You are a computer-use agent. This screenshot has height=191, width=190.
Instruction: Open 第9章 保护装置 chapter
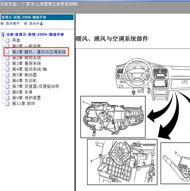pos(26,98)
